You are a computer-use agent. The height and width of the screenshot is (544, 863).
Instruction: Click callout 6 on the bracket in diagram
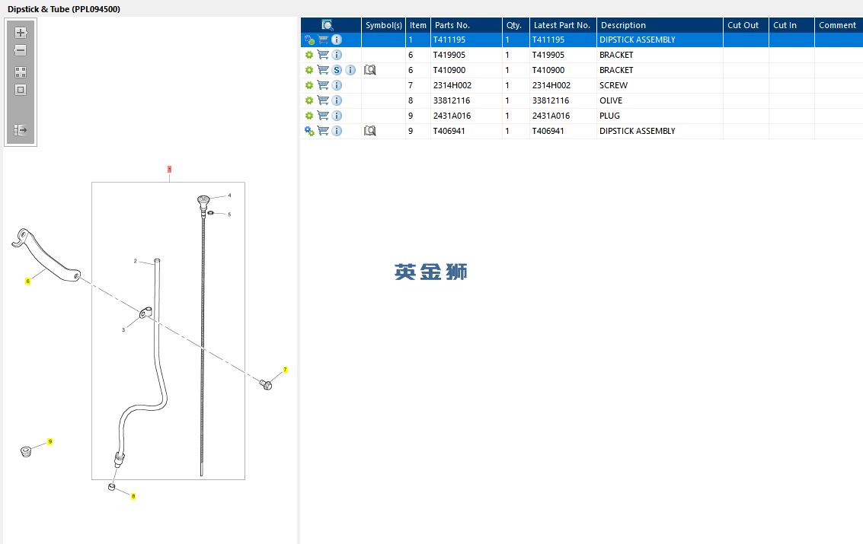pyautogui.click(x=27, y=282)
